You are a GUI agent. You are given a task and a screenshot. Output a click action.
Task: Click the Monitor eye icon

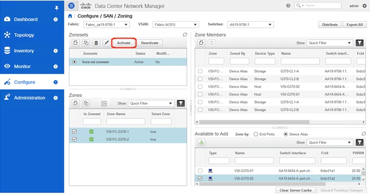click(x=7, y=66)
